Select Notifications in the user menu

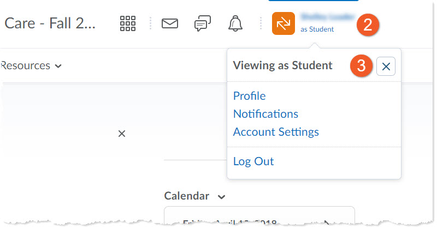click(265, 114)
